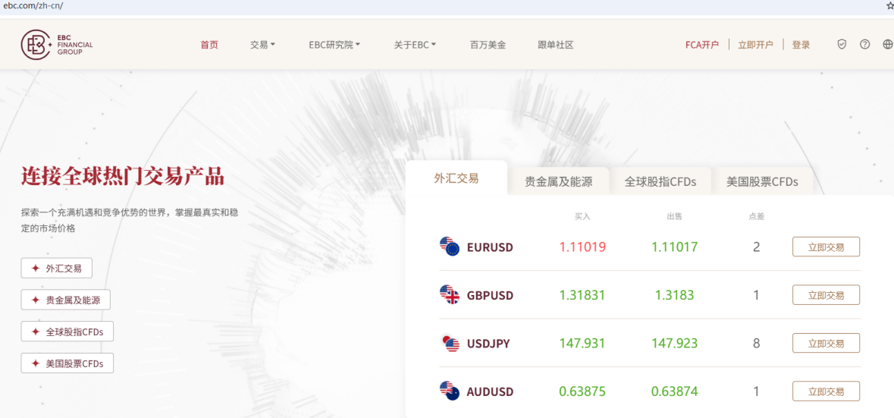The width and height of the screenshot is (894, 418).
Task: Expand the 关于EBC dropdown menu
Action: tap(415, 45)
